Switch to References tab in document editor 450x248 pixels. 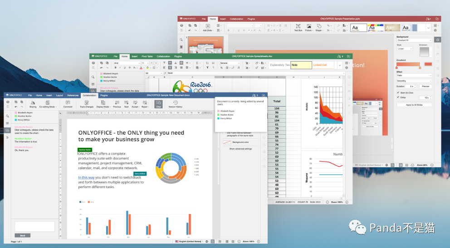click(x=73, y=95)
